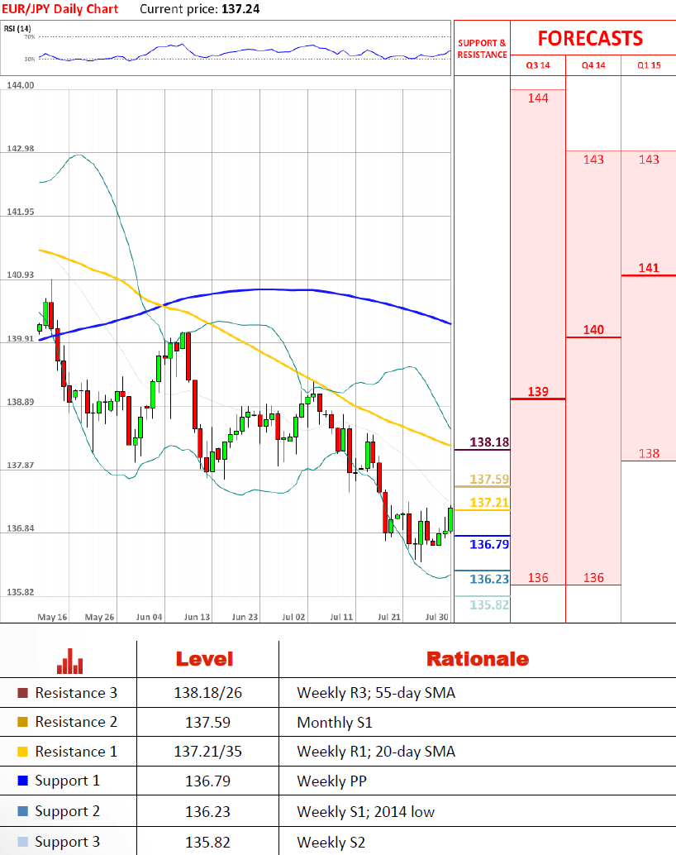Viewport: 676px width, 855px height.
Task: Select the Q3 14 forecast column header
Action: tap(538, 65)
